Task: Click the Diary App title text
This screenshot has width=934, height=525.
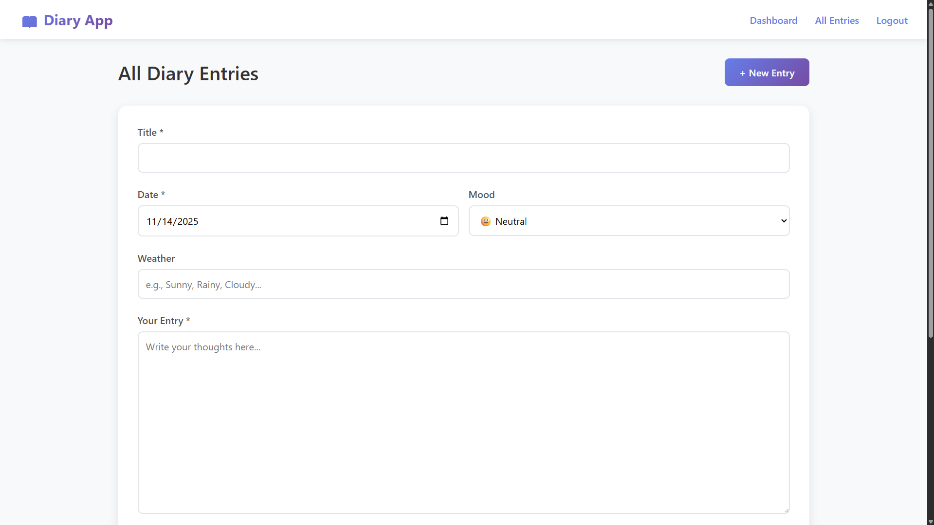Action: click(x=78, y=20)
